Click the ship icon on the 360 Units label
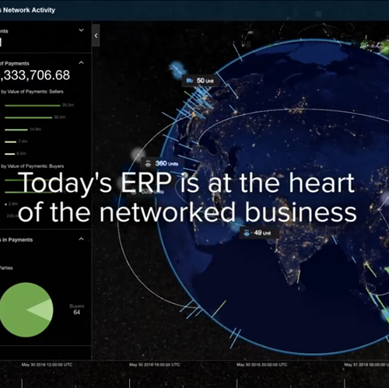This screenshot has width=389, height=388. pyautogui.click(x=148, y=163)
